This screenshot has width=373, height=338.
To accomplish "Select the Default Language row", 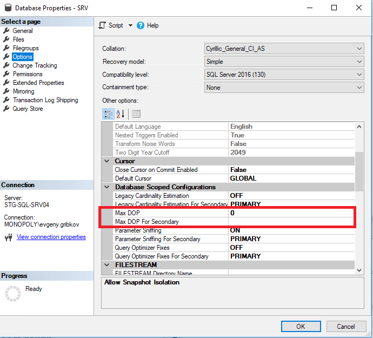I will click(234, 127).
